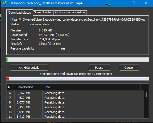Click the file size value 8,313 GB

pyautogui.click(x=45, y=30)
